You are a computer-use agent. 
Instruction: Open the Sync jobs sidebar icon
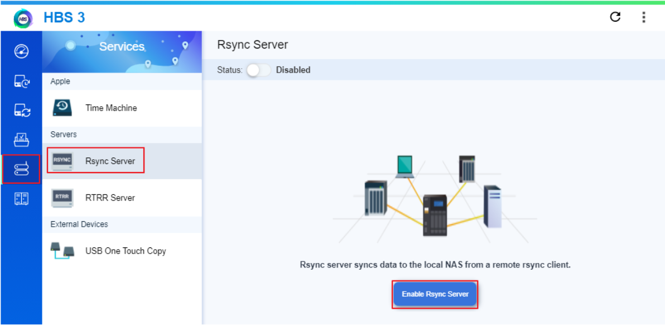click(21, 111)
